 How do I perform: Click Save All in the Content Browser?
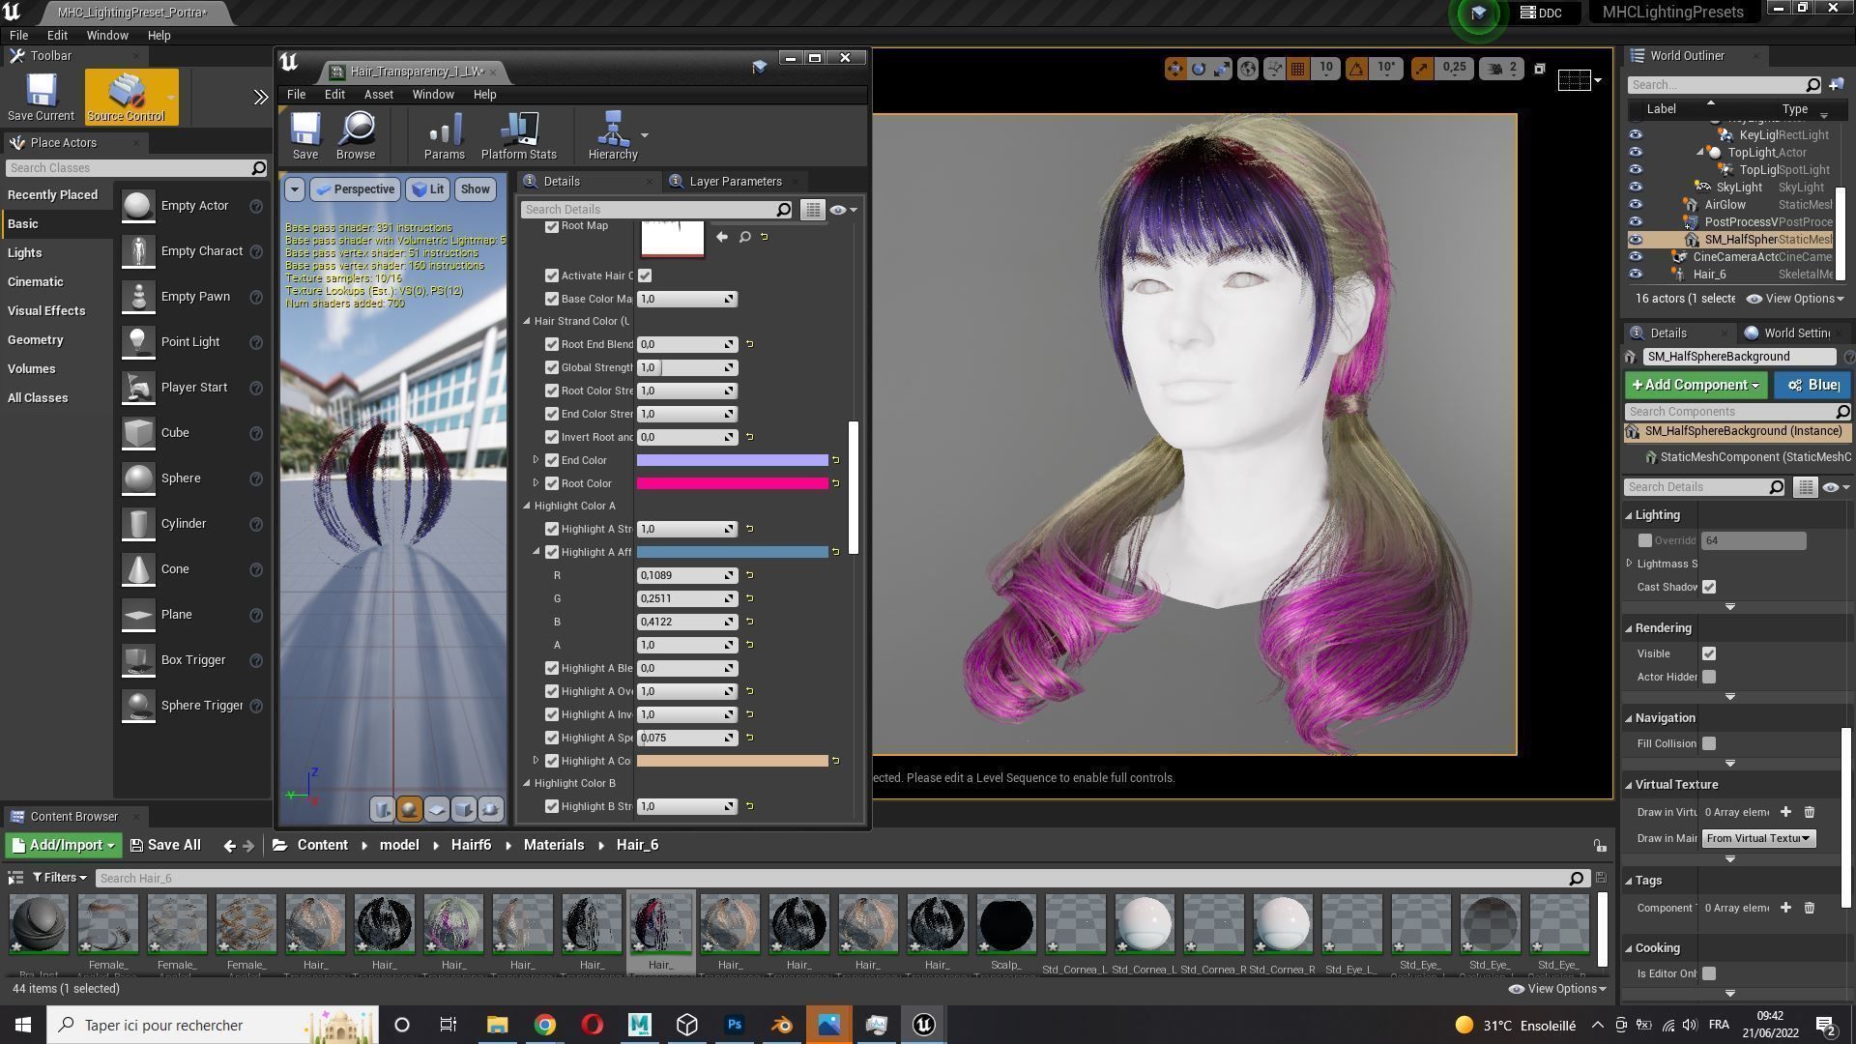pos(165,845)
